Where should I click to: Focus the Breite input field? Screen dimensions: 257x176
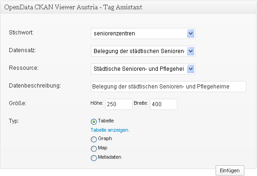[163, 104]
